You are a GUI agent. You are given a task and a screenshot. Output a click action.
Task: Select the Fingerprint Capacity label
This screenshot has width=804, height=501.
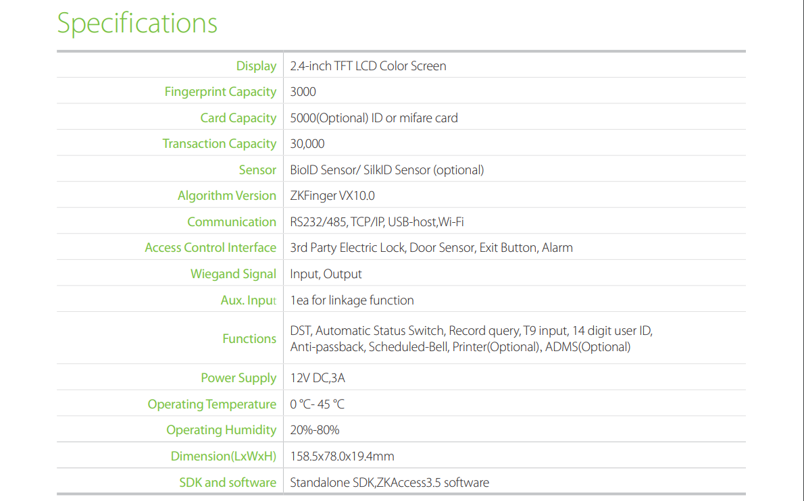(x=220, y=92)
